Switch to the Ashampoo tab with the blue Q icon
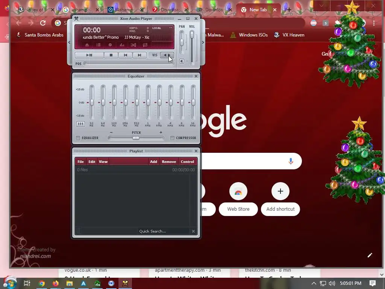The height and width of the screenshot is (289, 385). tap(125, 9)
